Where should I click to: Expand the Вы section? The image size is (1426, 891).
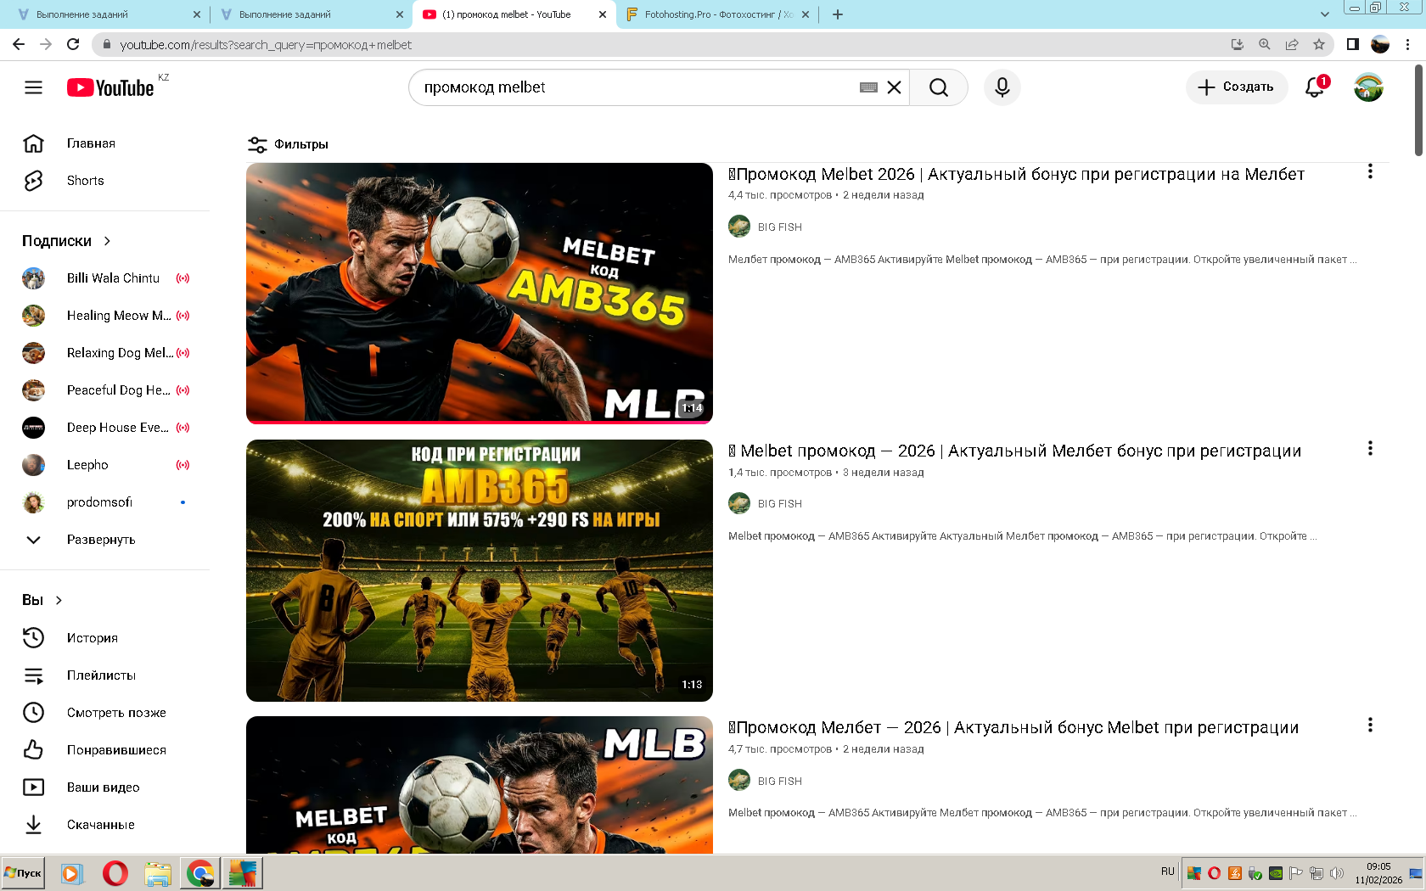pyautogui.click(x=42, y=600)
